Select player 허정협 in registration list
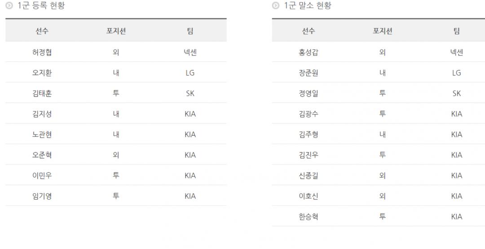Image resolution: width=485 pixels, height=249 pixels. (x=42, y=52)
